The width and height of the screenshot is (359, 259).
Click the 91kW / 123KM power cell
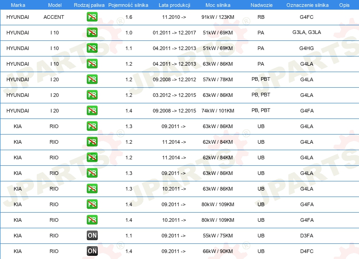[218, 17]
